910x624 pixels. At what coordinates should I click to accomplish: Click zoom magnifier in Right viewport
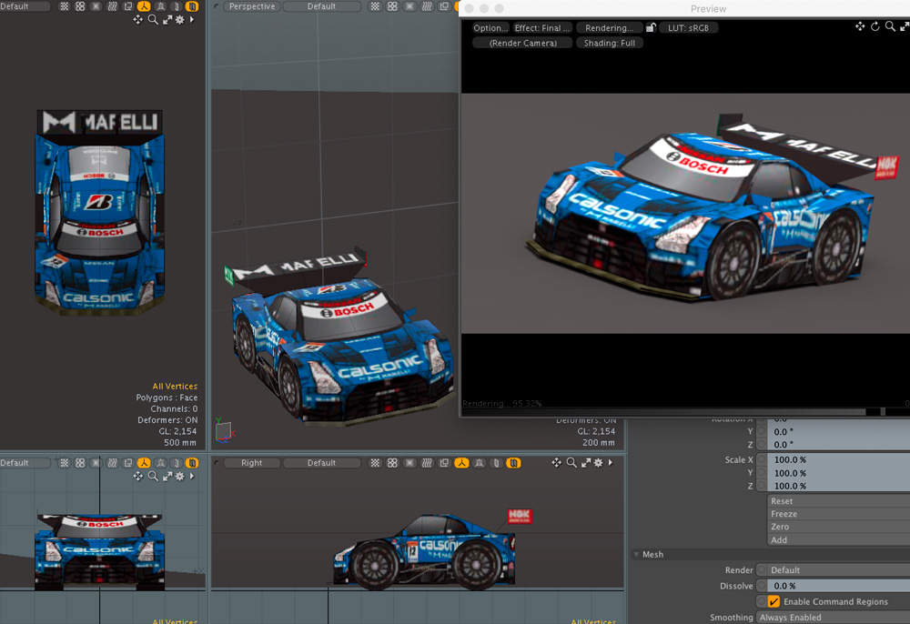coord(571,462)
